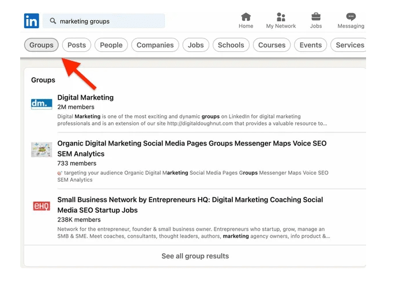Select the Groups filter pill
Screen dimensions: 407x282
point(42,45)
